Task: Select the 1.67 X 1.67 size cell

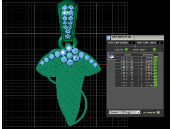Action: pos(127,58)
